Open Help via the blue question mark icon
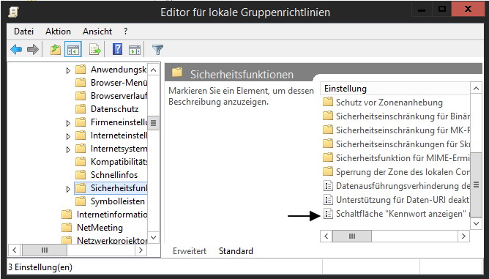This screenshot has height=279, width=489. point(117,49)
